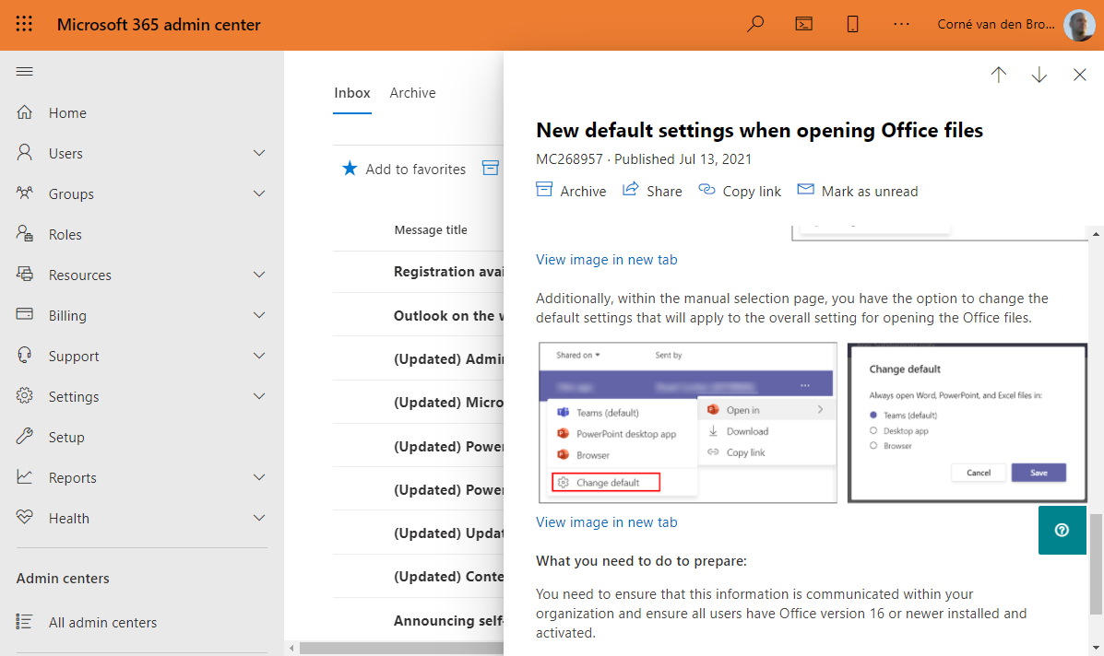Click the Users person icon
The image size is (1104, 656).
(x=25, y=153)
